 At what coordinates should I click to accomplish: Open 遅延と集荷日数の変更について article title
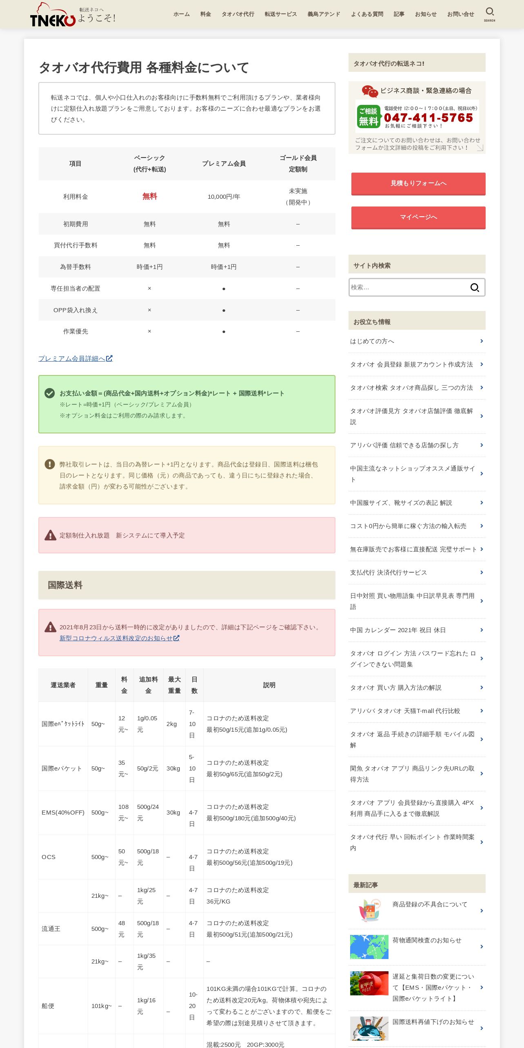point(433,988)
